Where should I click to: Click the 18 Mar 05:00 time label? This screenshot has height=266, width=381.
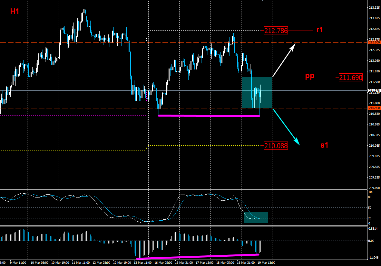[225, 262]
